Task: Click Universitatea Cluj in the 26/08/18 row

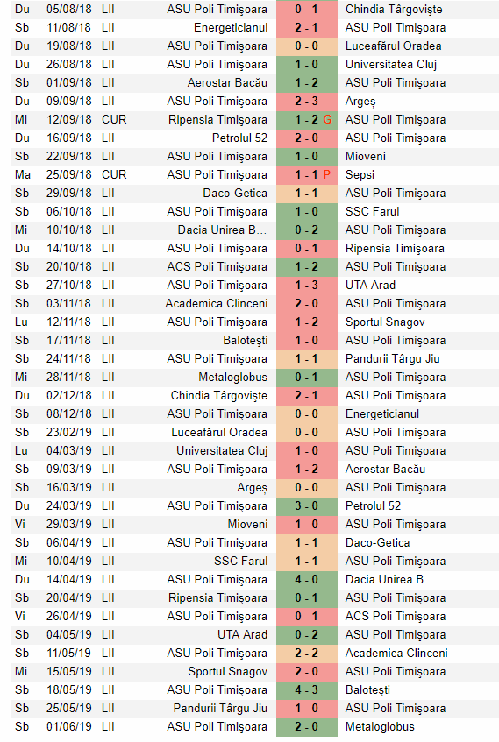Action: (391, 65)
